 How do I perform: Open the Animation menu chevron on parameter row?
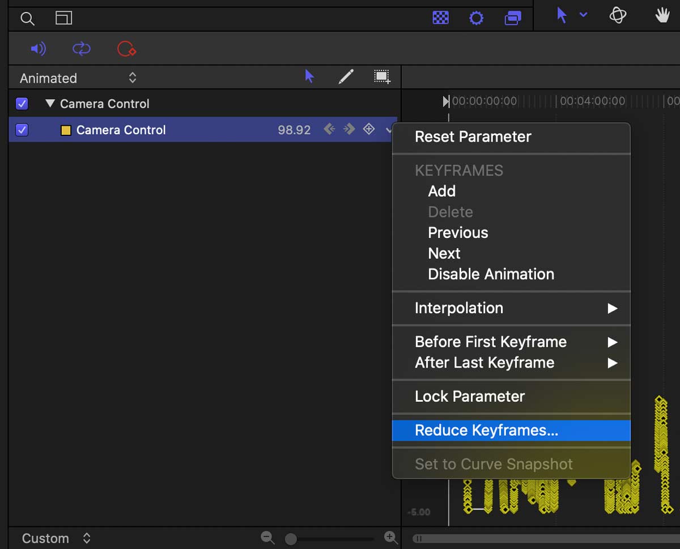pyautogui.click(x=389, y=130)
